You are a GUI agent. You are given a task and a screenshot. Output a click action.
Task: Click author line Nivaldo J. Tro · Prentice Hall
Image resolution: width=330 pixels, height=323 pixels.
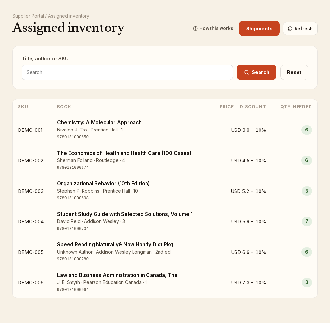[x=90, y=130]
